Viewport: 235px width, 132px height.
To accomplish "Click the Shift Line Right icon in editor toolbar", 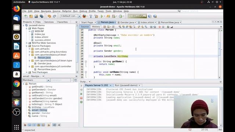I will (155, 27).
